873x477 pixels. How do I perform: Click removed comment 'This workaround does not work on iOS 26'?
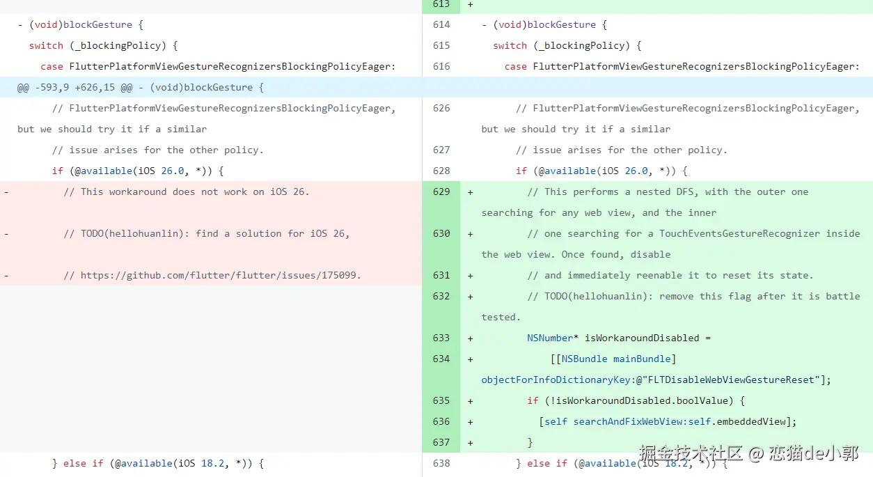187,191
